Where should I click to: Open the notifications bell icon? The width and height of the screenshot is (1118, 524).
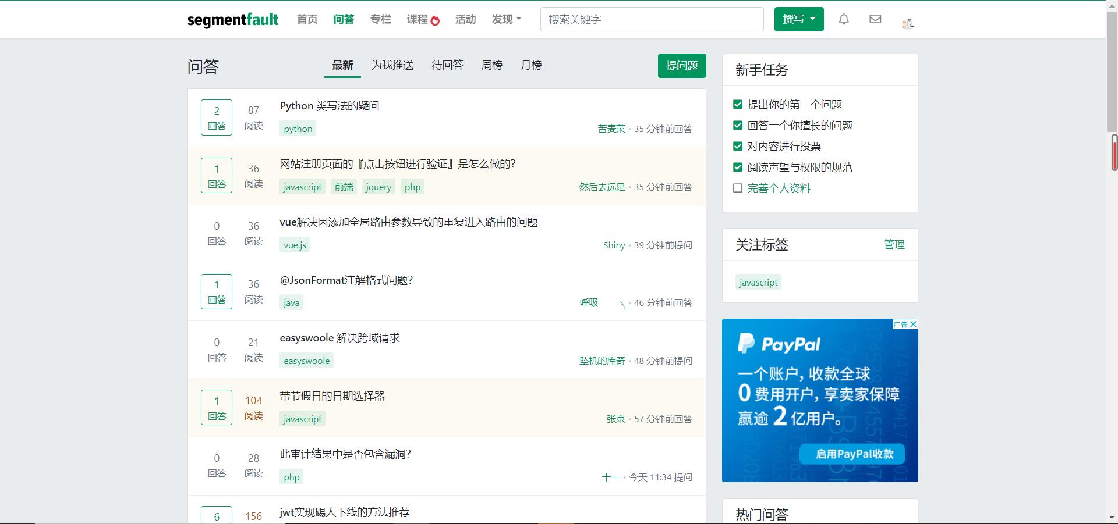[x=843, y=19]
